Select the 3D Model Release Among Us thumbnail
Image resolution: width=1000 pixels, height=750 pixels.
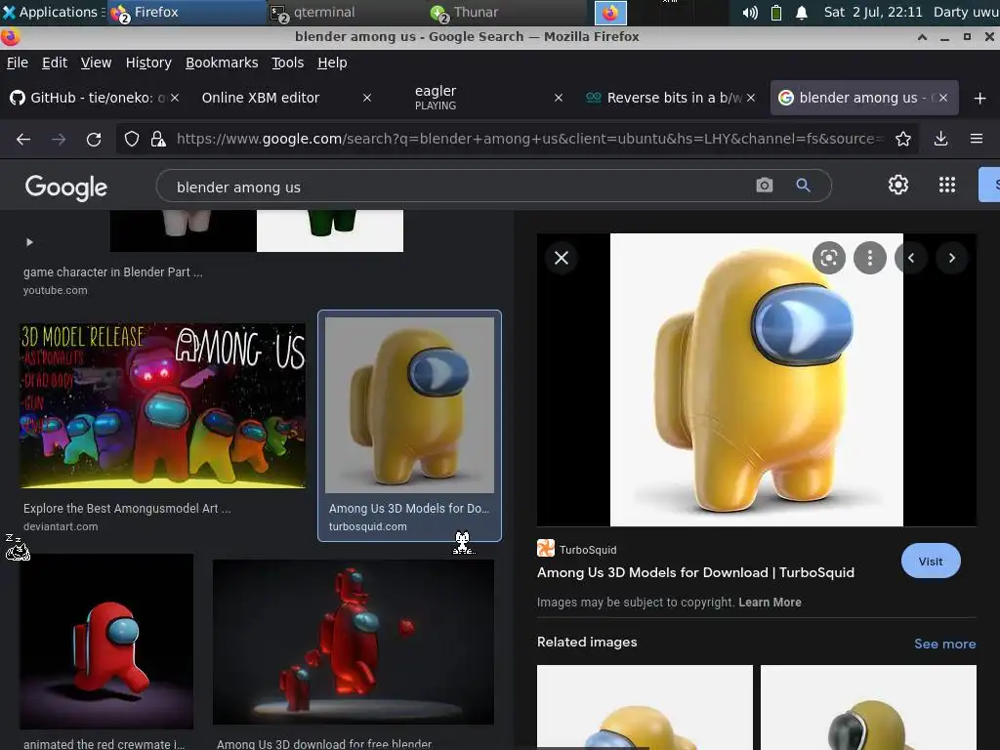coord(163,405)
